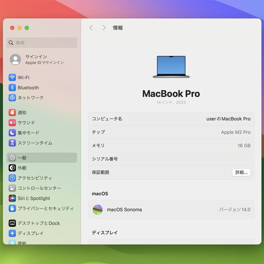Image resolution: width=264 pixels, height=264 pixels.
Task: Click the ディスプレイ sun icon
Action: [x=12, y=233]
